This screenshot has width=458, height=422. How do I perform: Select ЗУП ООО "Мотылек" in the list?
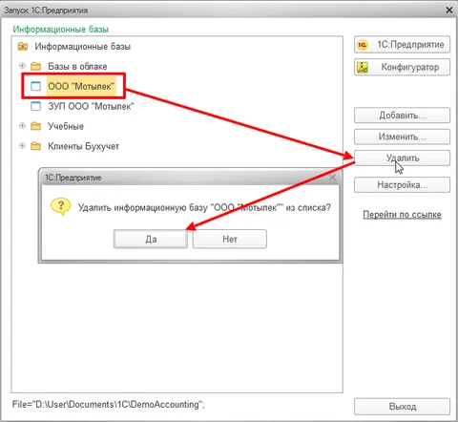(x=91, y=106)
